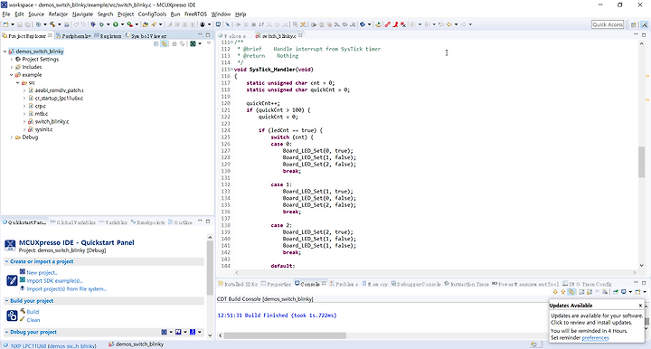Click the green Run toolbar icon

(x=116, y=24)
